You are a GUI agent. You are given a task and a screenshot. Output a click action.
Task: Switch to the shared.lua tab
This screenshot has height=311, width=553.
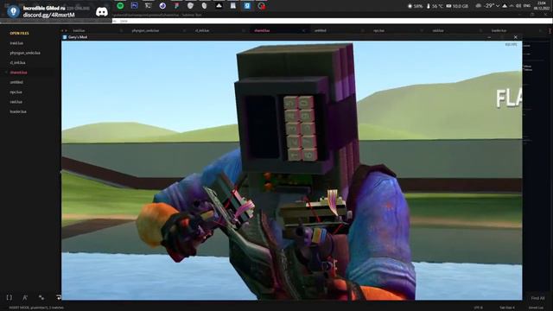(262, 31)
